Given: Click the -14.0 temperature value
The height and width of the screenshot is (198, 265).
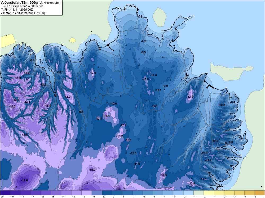Looking at the screenshot, I should 18,78.
